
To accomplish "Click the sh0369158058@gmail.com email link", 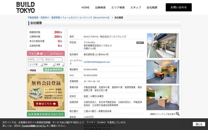I will [x=97, y=62].
